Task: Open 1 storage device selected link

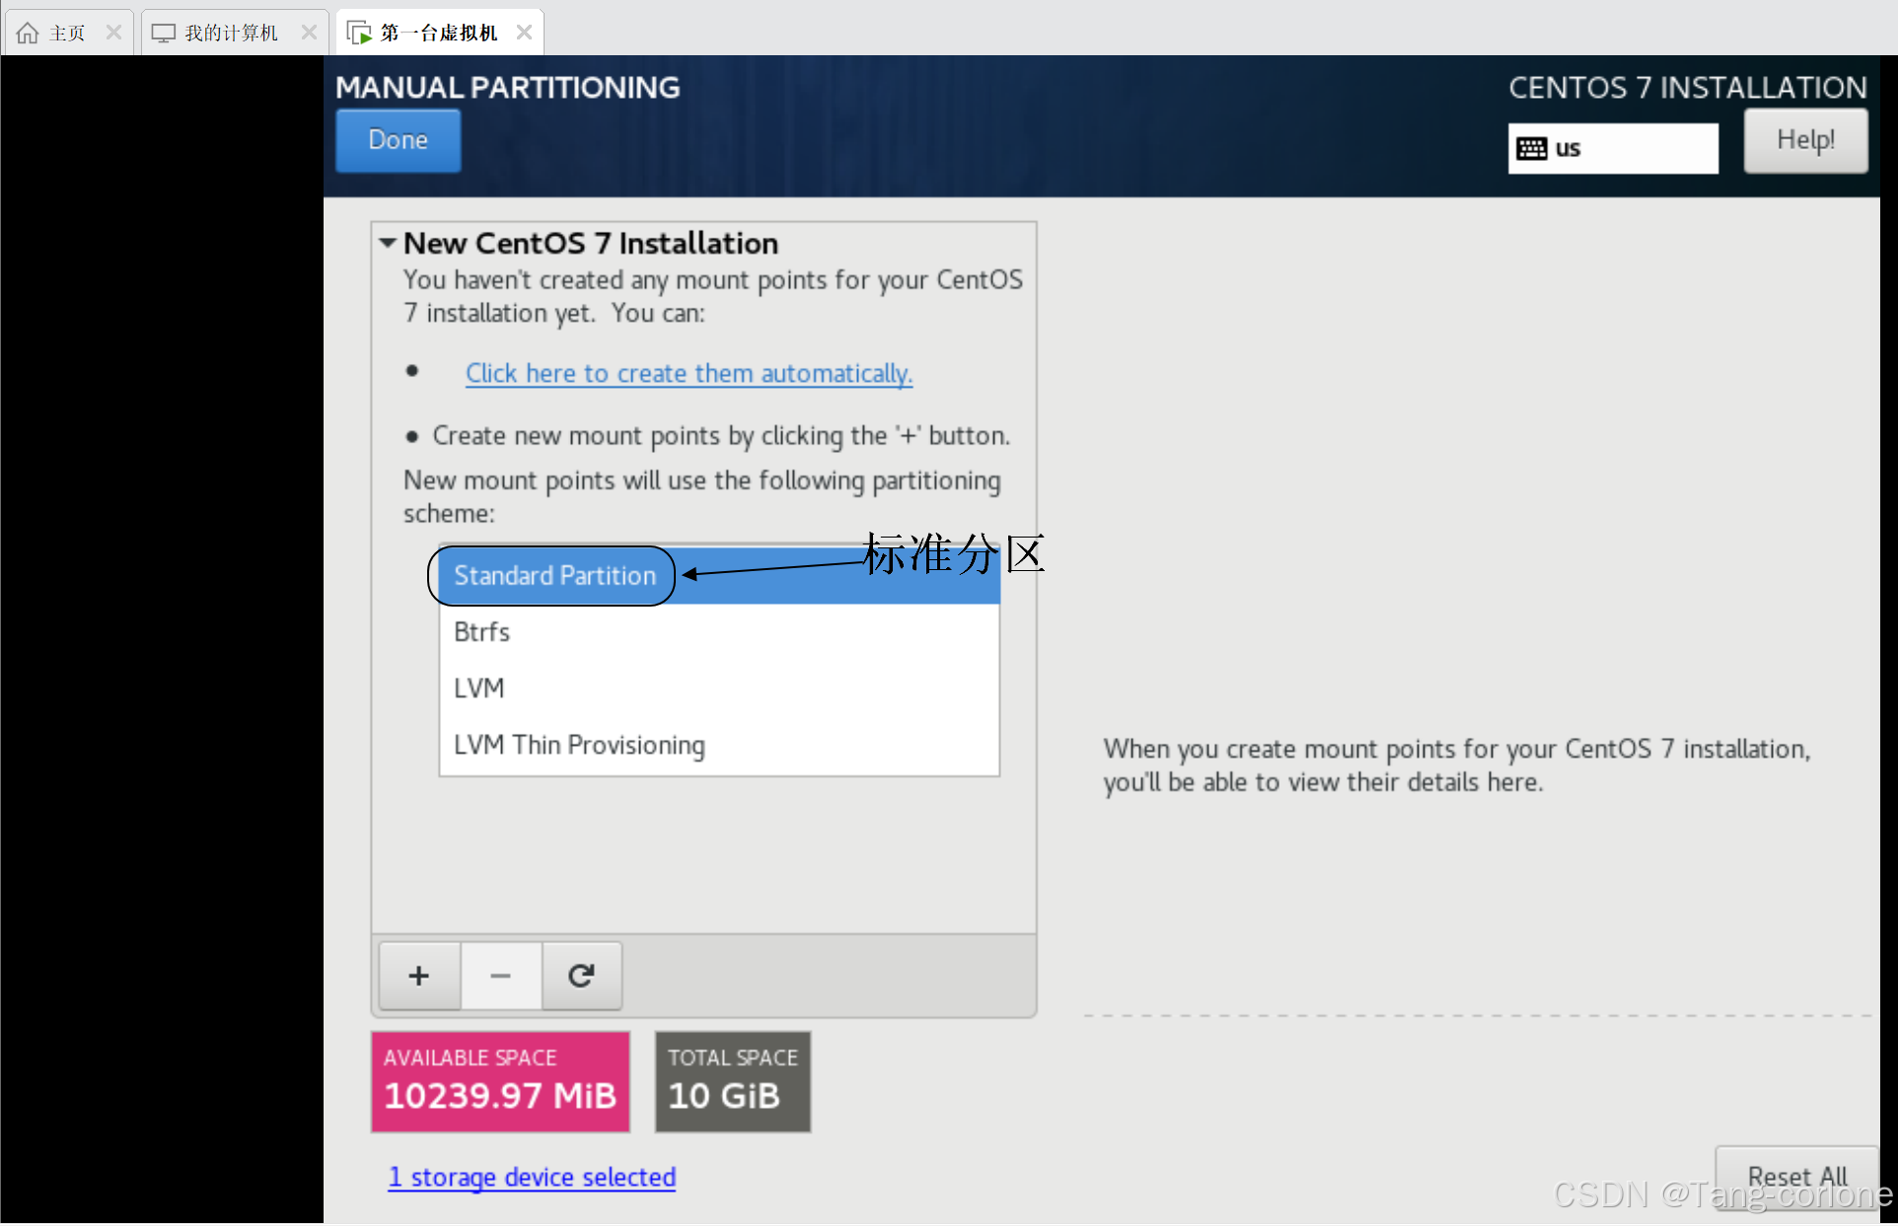Action: [x=532, y=1177]
